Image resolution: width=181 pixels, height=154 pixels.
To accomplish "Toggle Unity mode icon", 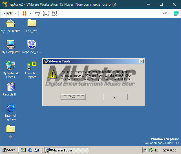I will (x=54, y=13).
